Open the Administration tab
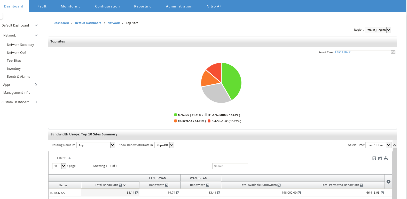The width and height of the screenshot is (407, 199). click(x=179, y=6)
